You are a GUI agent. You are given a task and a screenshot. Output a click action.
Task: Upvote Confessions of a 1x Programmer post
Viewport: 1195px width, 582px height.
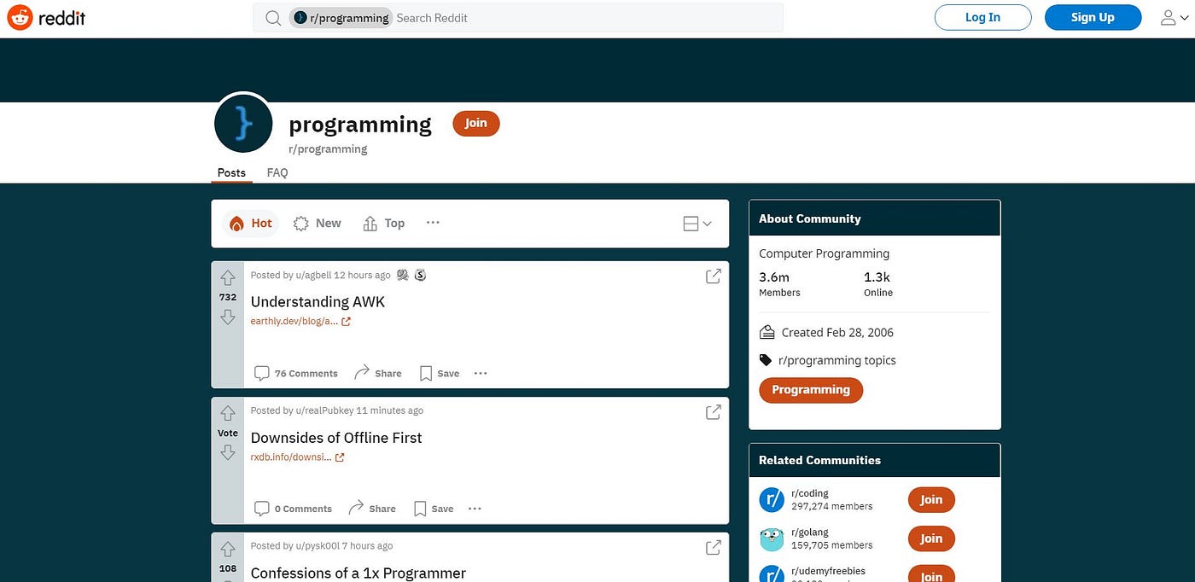click(228, 549)
